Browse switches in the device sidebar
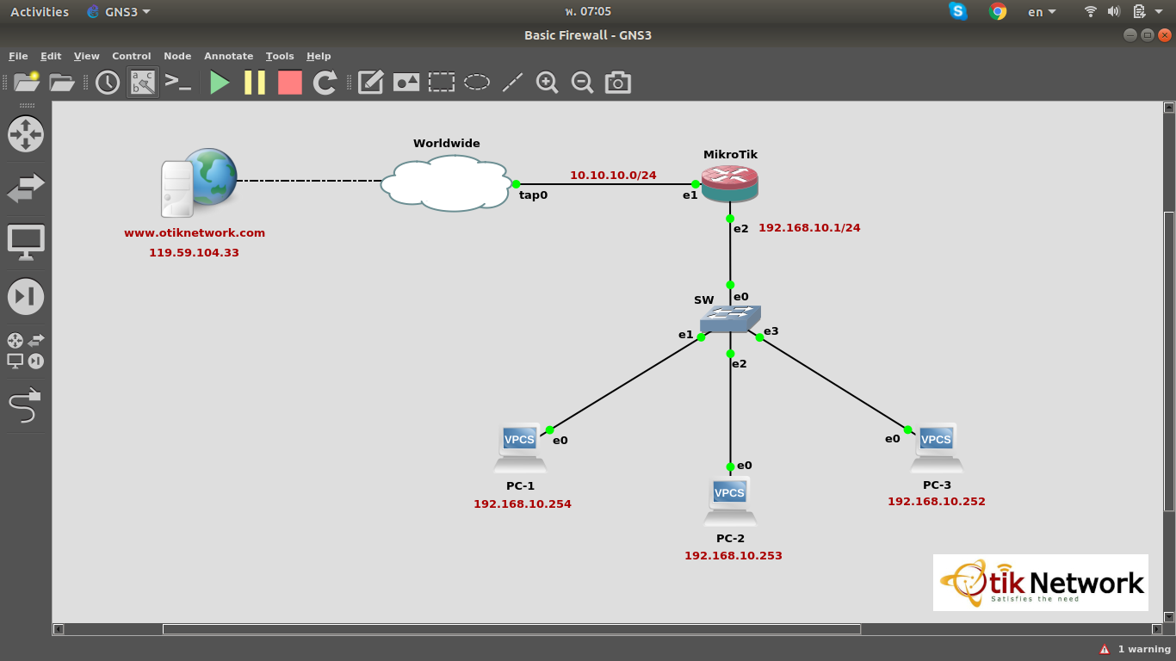 click(26, 188)
